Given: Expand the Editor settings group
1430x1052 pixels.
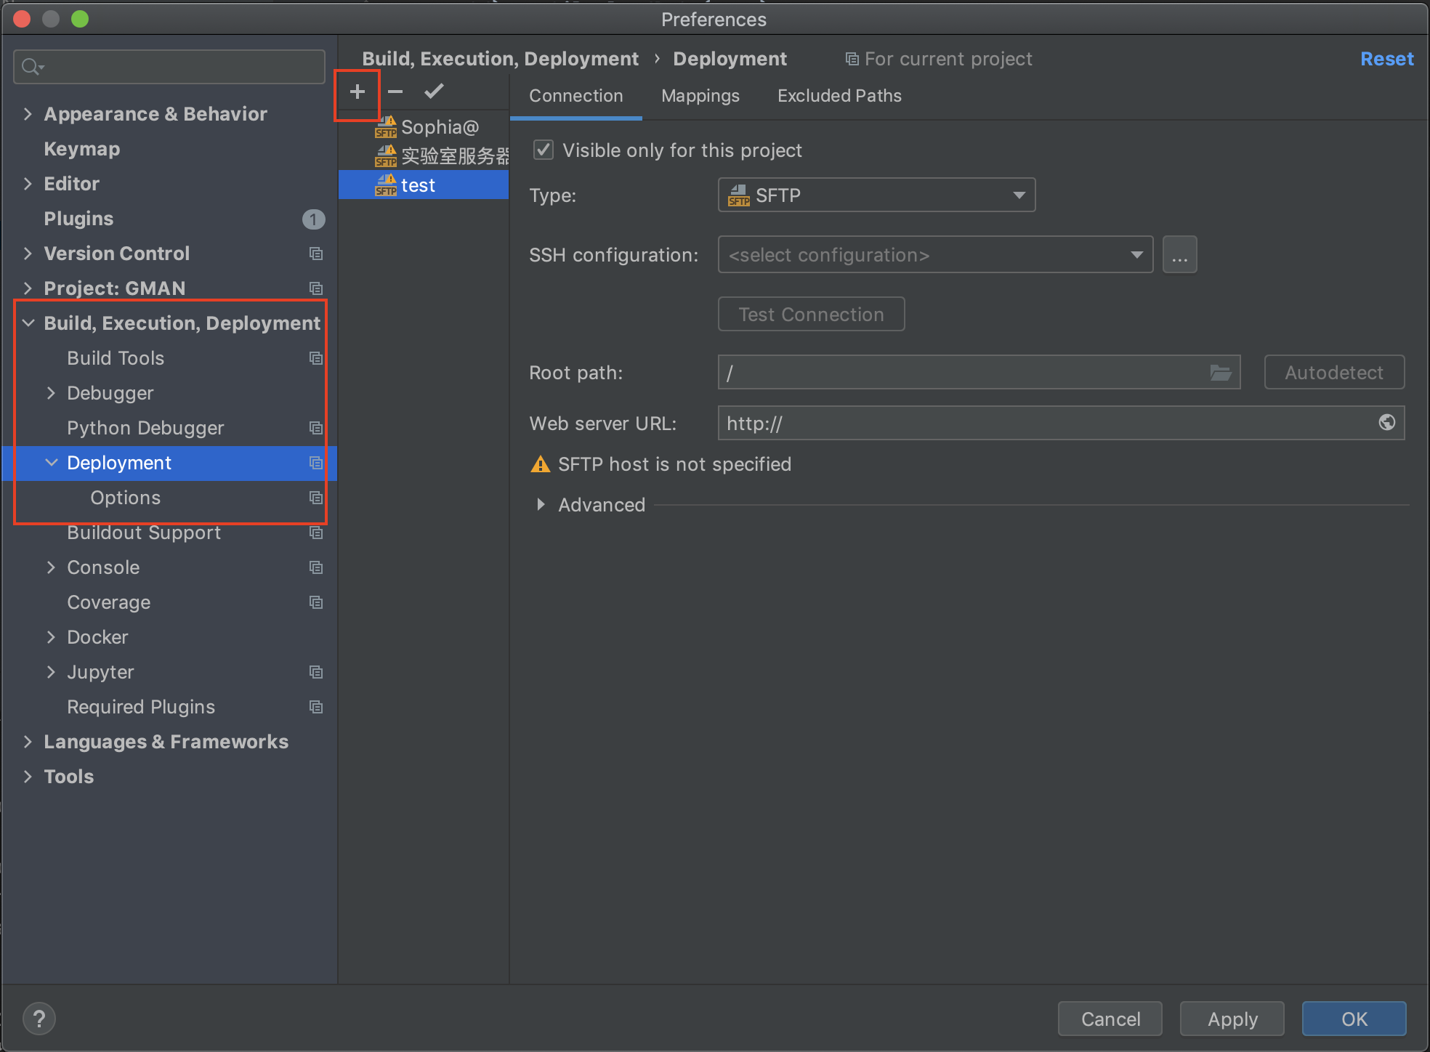Looking at the screenshot, I should tap(28, 184).
